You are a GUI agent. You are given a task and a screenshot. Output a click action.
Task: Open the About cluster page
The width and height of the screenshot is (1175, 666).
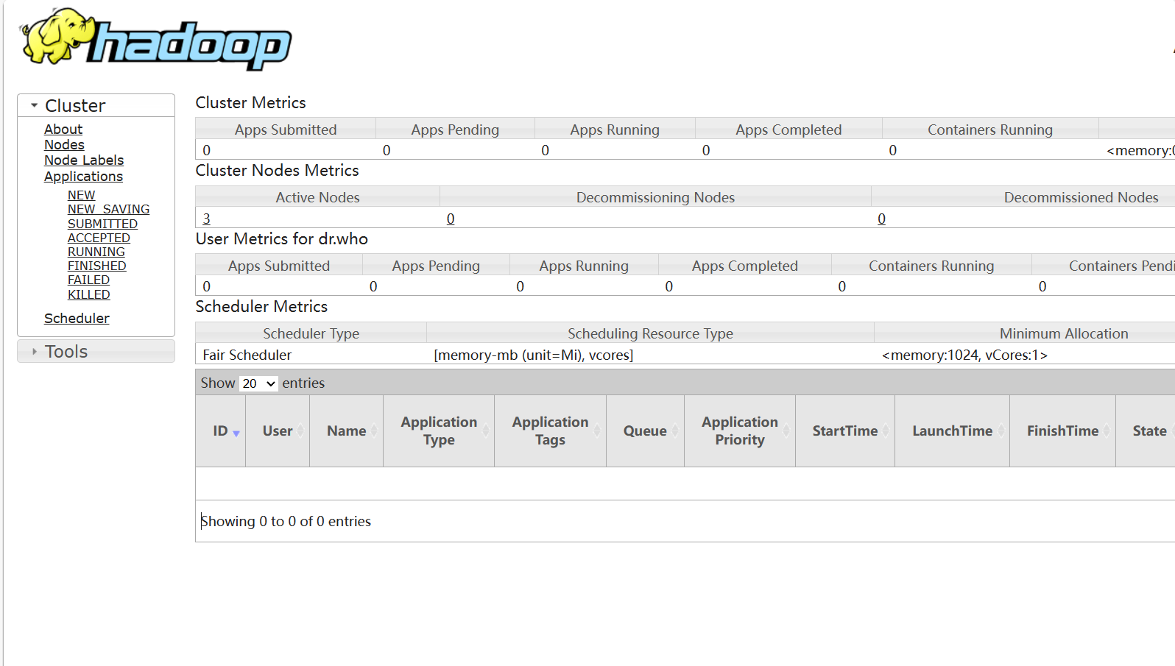63,130
